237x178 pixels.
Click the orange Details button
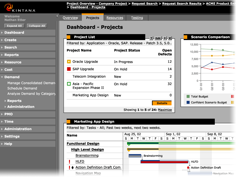[162, 103]
